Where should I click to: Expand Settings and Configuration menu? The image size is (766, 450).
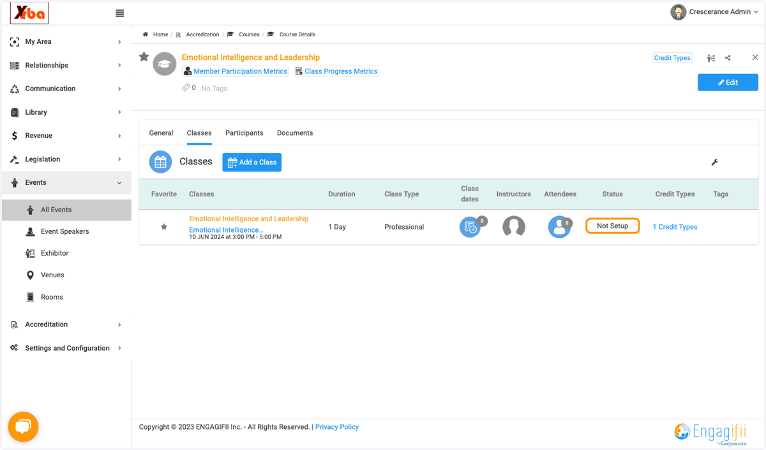pos(66,348)
